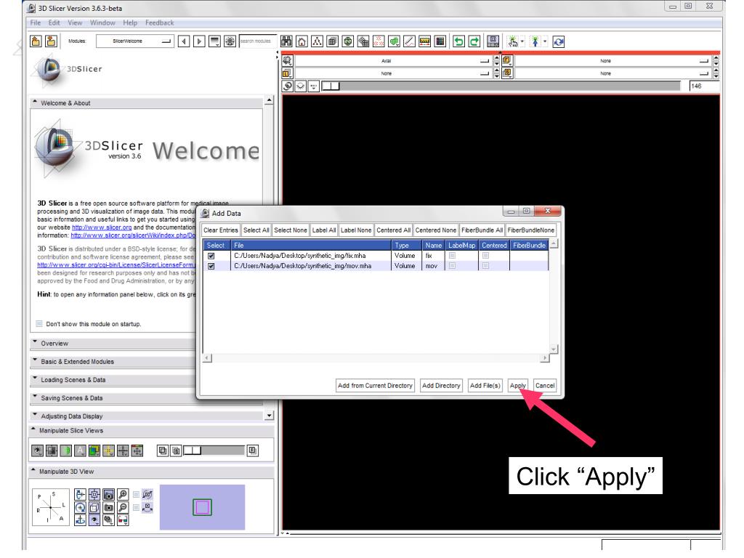Toggle the upper 3D view rotate checkbox

point(136,494)
